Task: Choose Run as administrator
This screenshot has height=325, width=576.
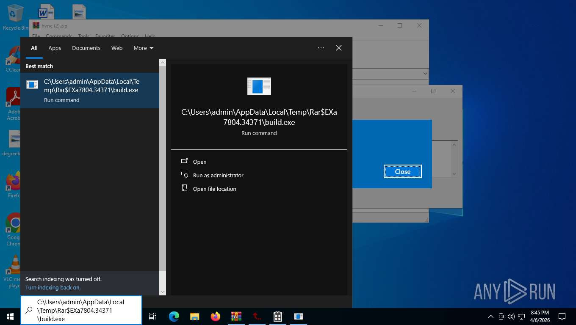Action: tap(218, 175)
